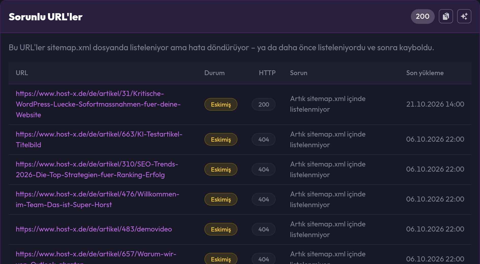Screen dimensions: 480x264
Task: Click the date 21.10.2026 14:00
Action: [435, 104]
